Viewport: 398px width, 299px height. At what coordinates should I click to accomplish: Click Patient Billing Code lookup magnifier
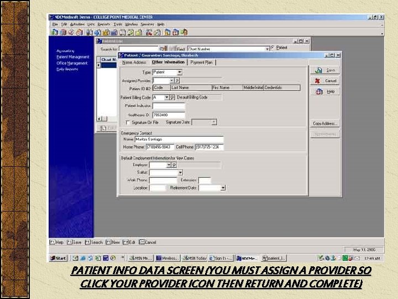click(x=172, y=97)
